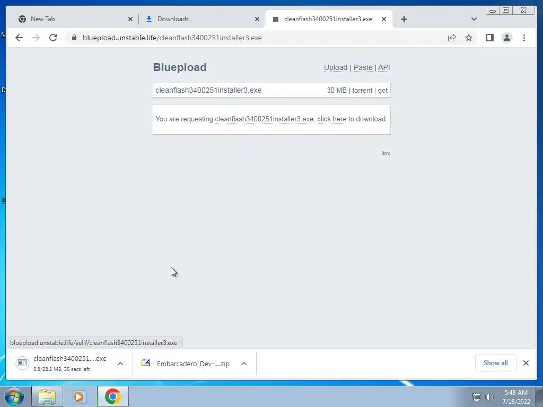
Task: Reload the Blueload page
Action: [x=53, y=38]
